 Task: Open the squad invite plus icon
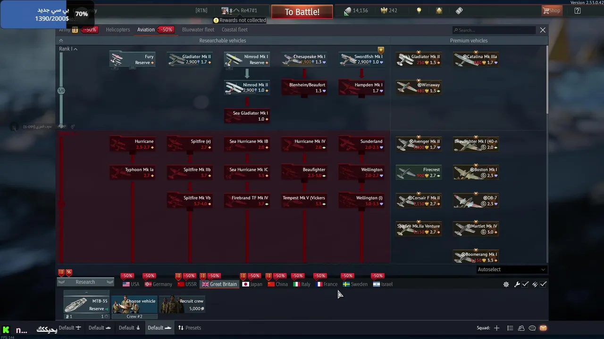[x=496, y=328]
